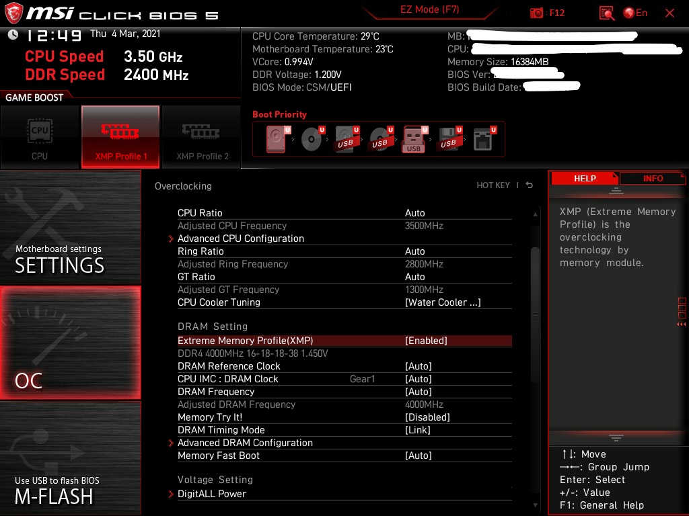
Task: Click the clock icon beside the time
Action: coord(13,35)
